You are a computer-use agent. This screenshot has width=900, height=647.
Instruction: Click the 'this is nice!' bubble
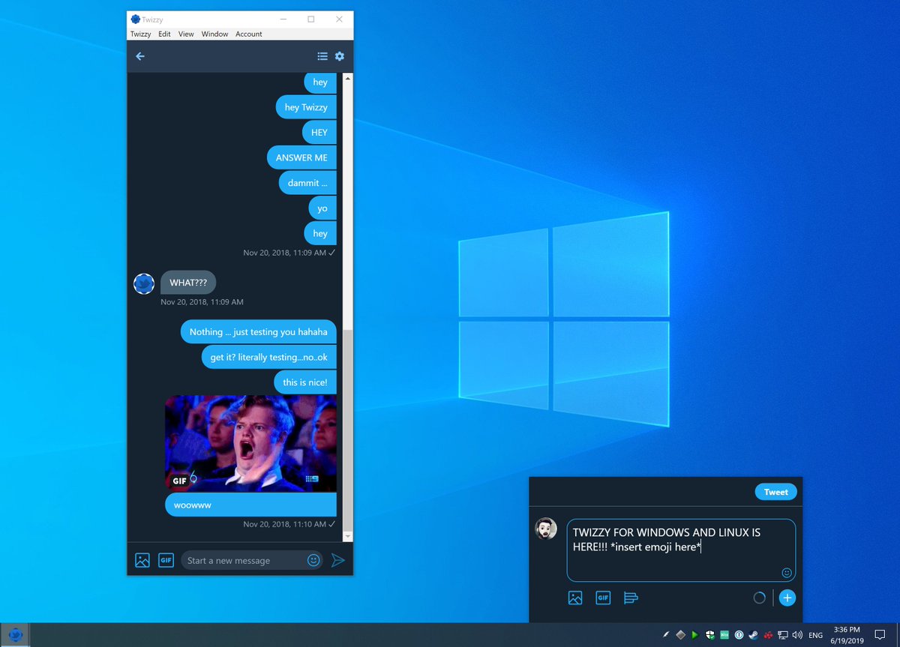[304, 382]
